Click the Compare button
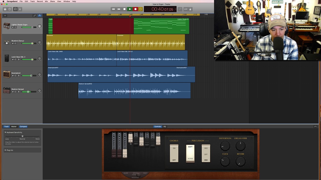The height and width of the screenshot is (180, 321). 23,126
